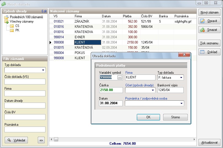This screenshot has width=223, height=148.
Task: Select row VS 010021 ZÁKAZNÍK
Action: 123,21
